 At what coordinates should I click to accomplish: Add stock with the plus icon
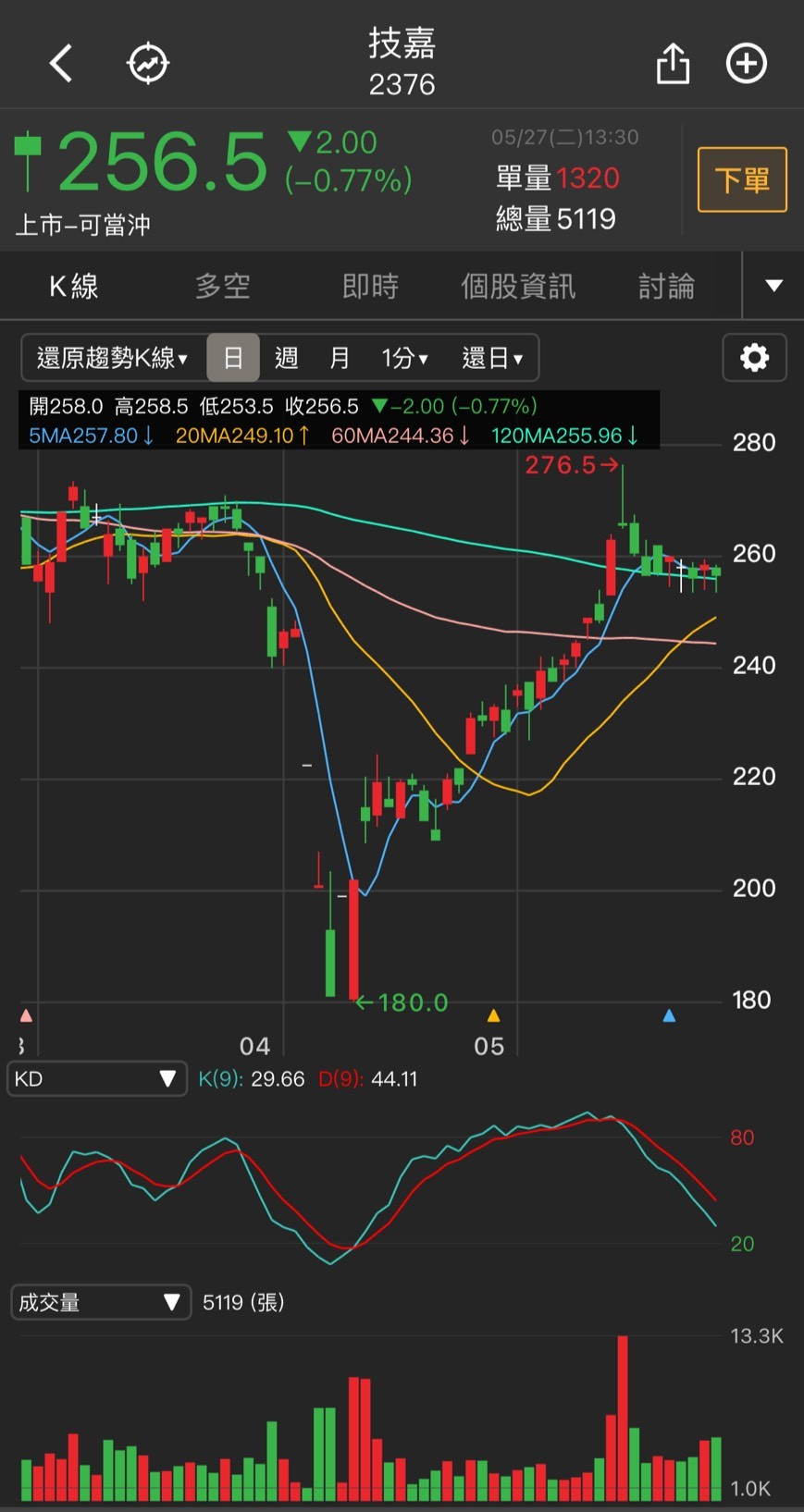(x=746, y=64)
